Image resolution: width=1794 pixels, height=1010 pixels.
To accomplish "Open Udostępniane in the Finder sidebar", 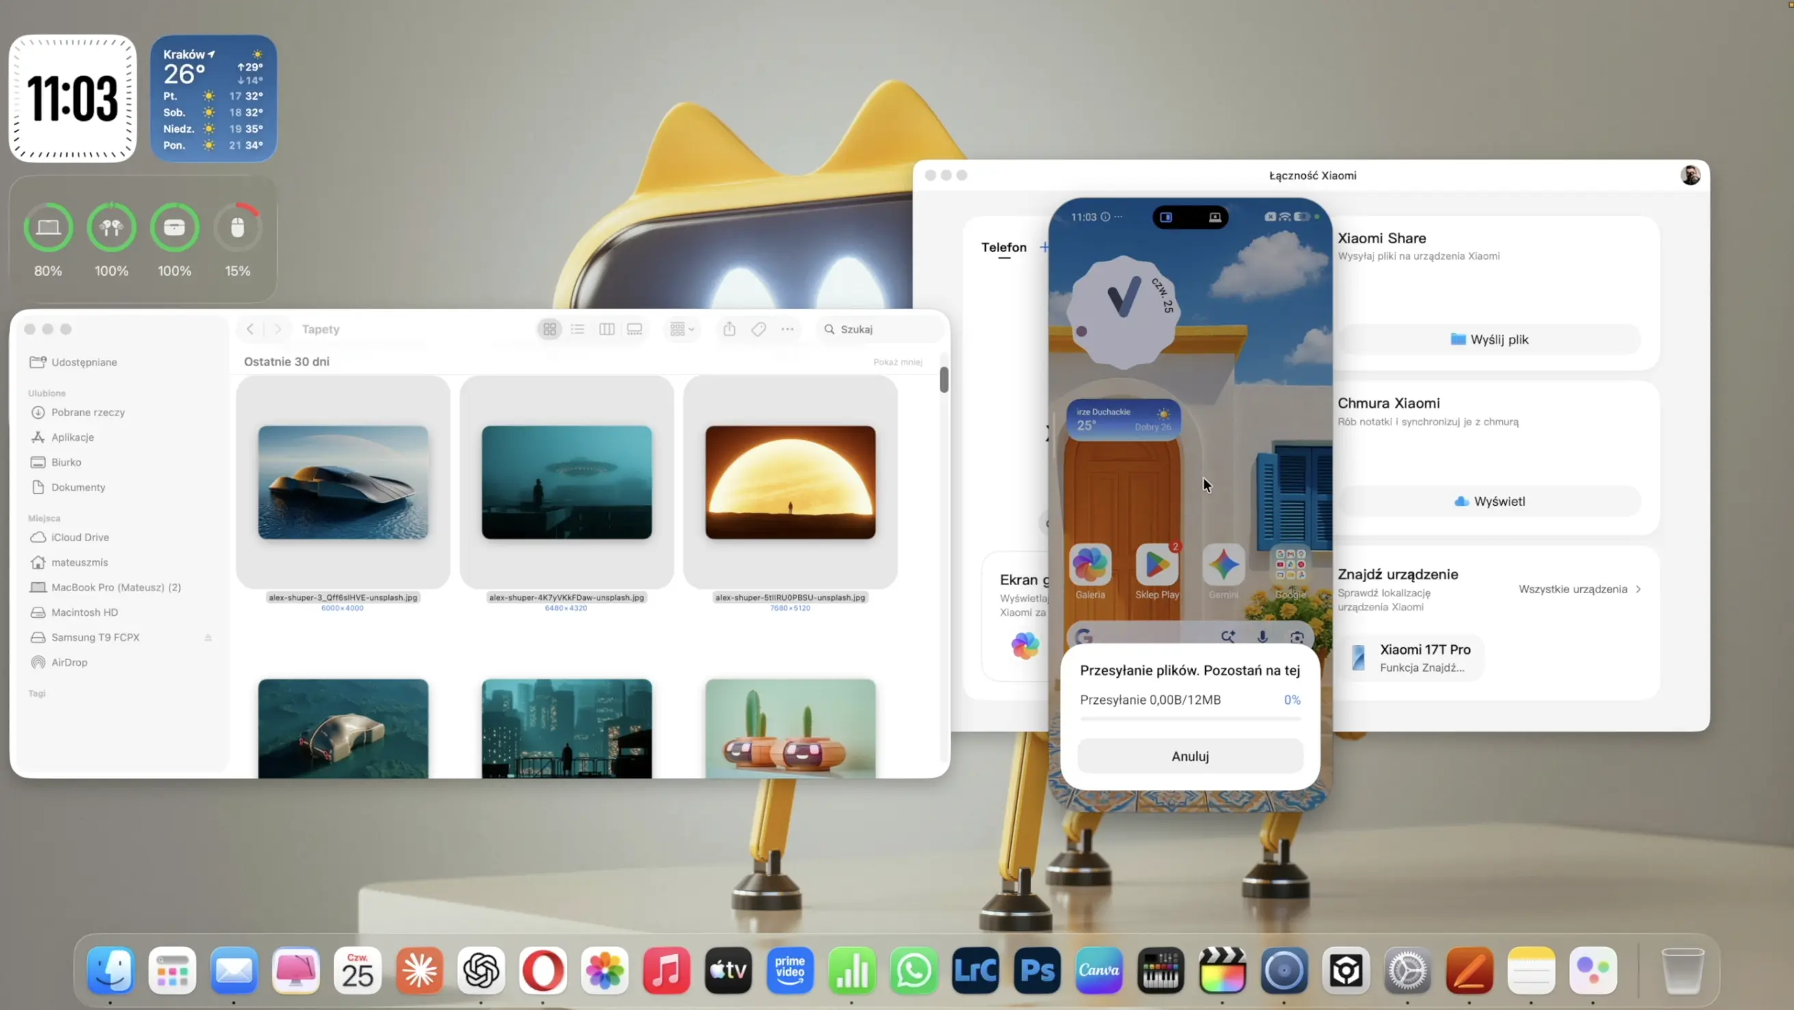I will 83,362.
